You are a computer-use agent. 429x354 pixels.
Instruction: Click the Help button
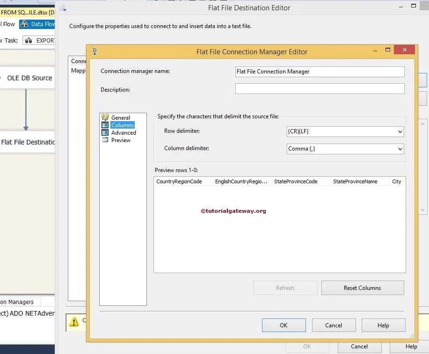click(x=383, y=325)
